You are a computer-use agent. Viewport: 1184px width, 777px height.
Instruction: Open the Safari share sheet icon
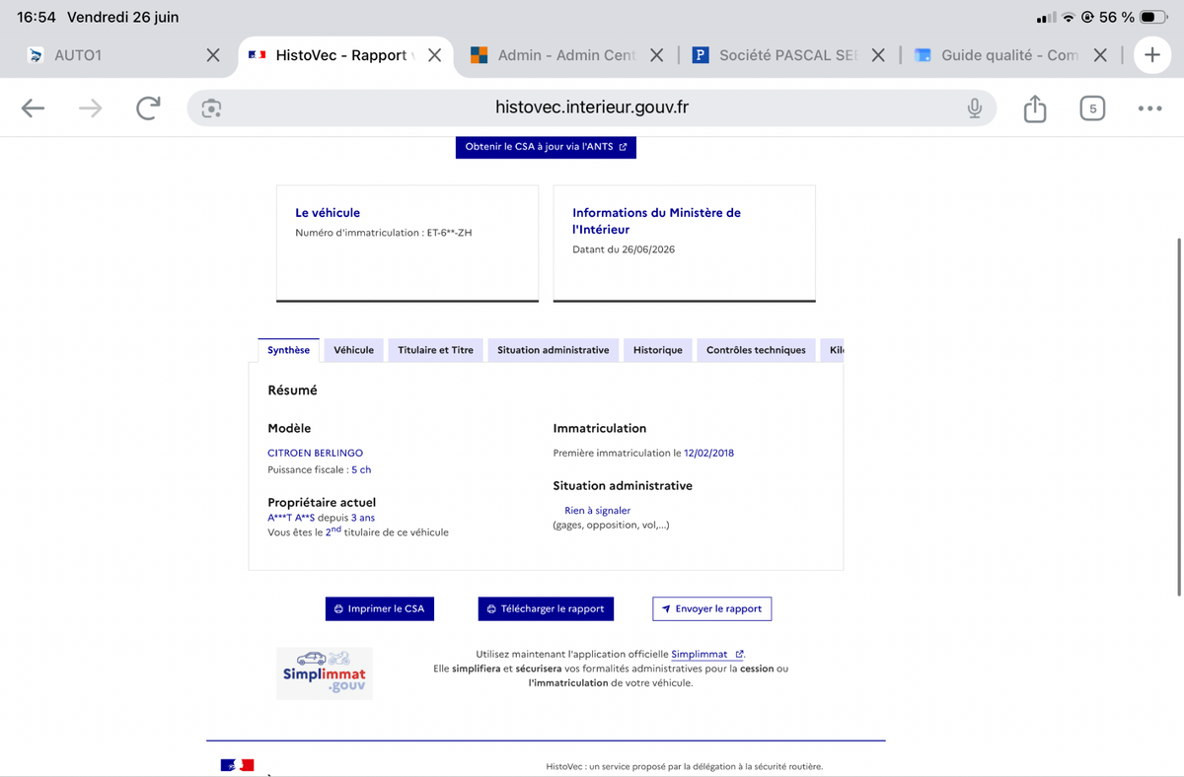pyautogui.click(x=1034, y=107)
